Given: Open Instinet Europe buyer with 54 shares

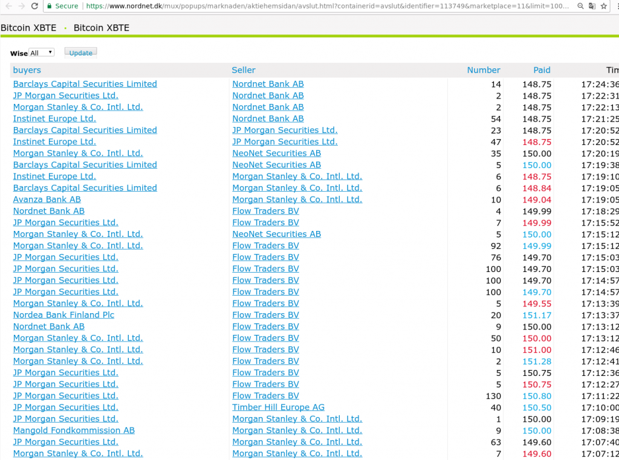Looking at the screenshot, I should [x=54, y=118].
